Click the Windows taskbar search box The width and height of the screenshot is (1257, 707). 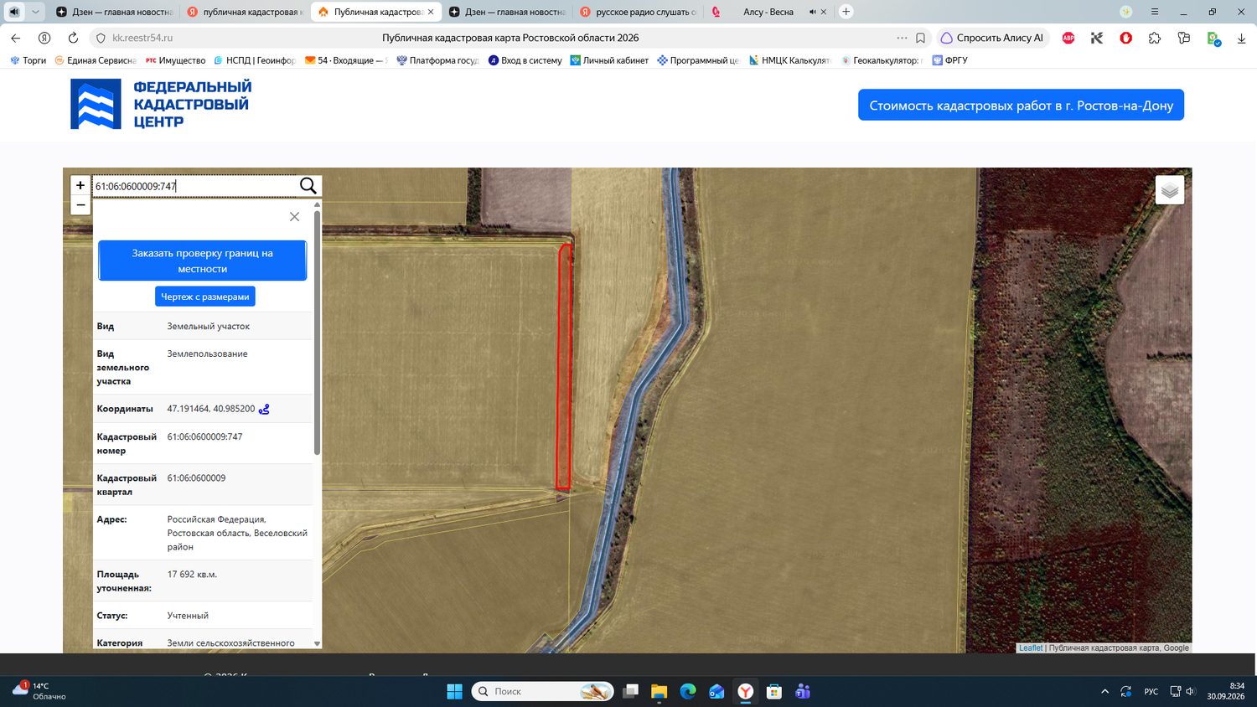(543, 691)
